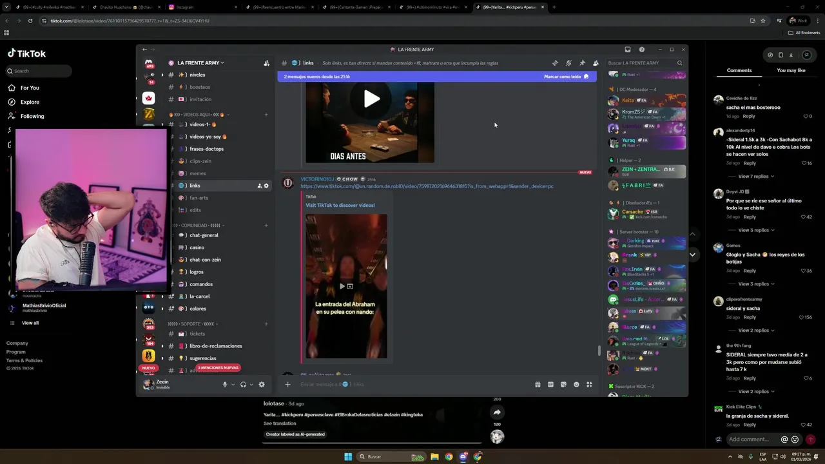The image size is (825, 464).
Task: Open settings gear on the links channel
Action: point(266,186)
